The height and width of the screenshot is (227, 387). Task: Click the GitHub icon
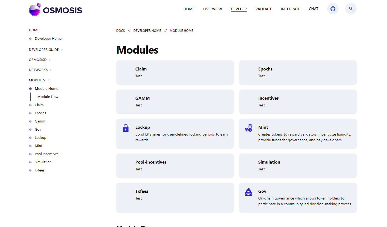[x=333, y=9]
